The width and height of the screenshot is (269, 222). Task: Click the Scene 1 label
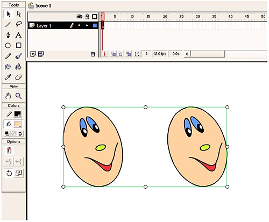tap(43, 6)
